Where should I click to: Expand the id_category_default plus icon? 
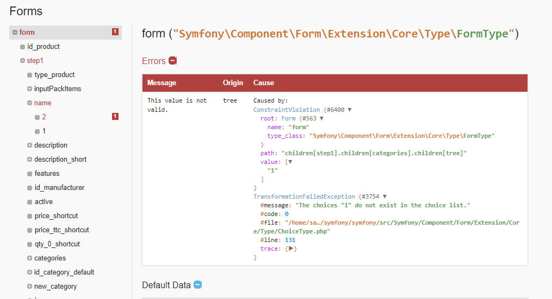(x=29, y=272)
